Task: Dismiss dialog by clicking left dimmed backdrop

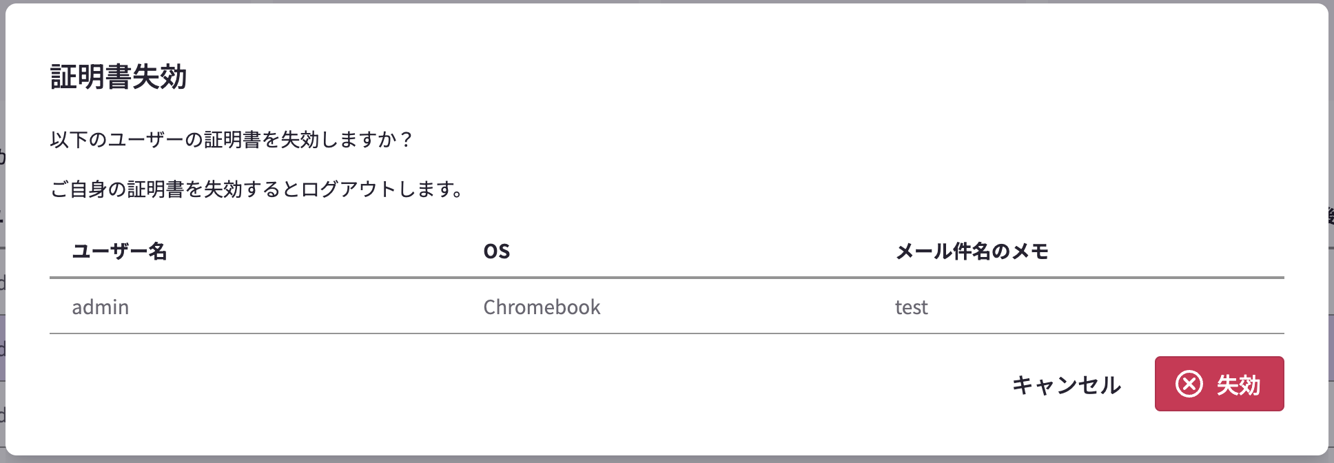Action: coord(2,231)
